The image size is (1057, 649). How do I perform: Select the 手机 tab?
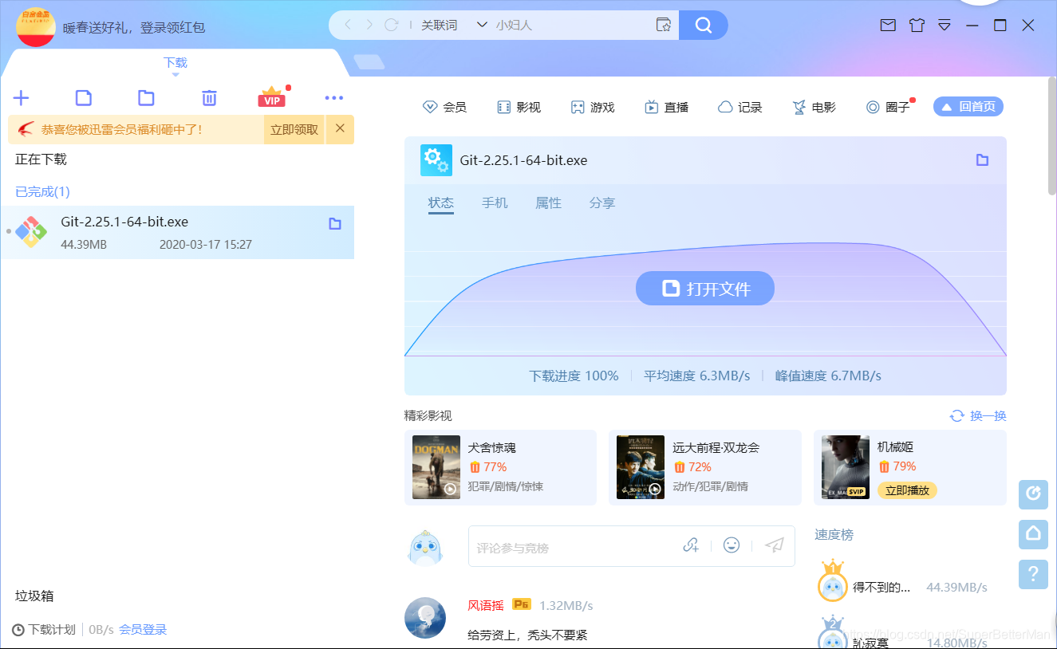point(495,203)
